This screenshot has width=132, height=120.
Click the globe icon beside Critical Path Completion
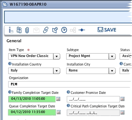click(x=68, y=106)
